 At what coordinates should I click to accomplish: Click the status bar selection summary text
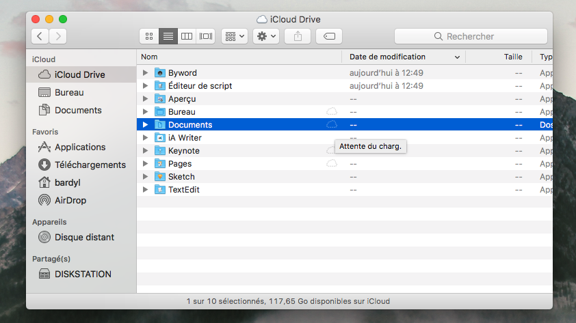click(x=288, y=301)
